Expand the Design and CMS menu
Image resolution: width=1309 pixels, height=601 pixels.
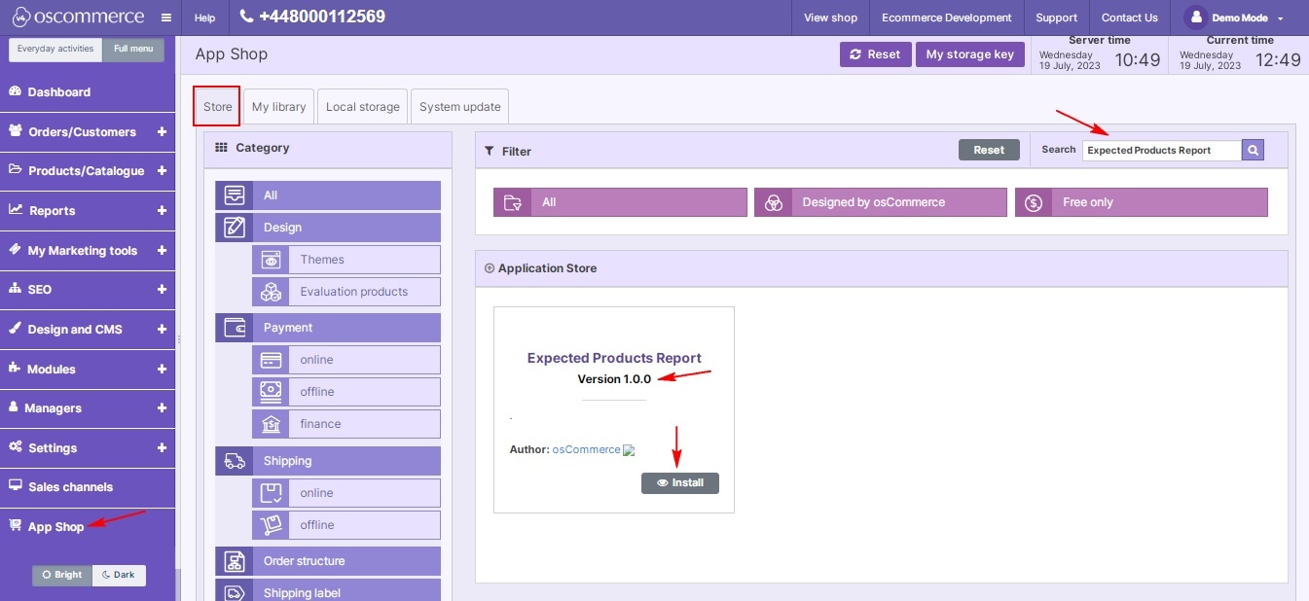[162, 329]
